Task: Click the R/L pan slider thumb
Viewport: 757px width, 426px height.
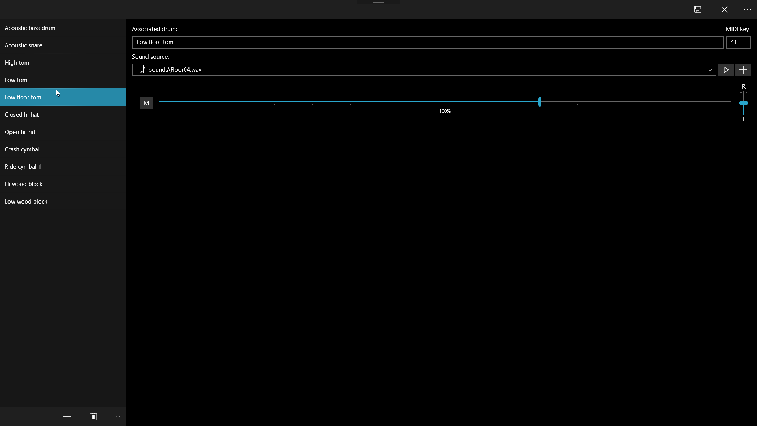Action: pyautogui.click(x=744, y=103)
